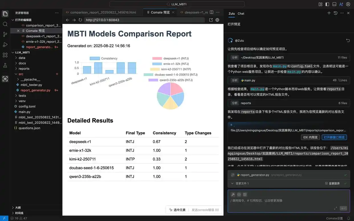Open the Run and Debug view
Viewport: 354px width, 221px height.
[5, 45]
